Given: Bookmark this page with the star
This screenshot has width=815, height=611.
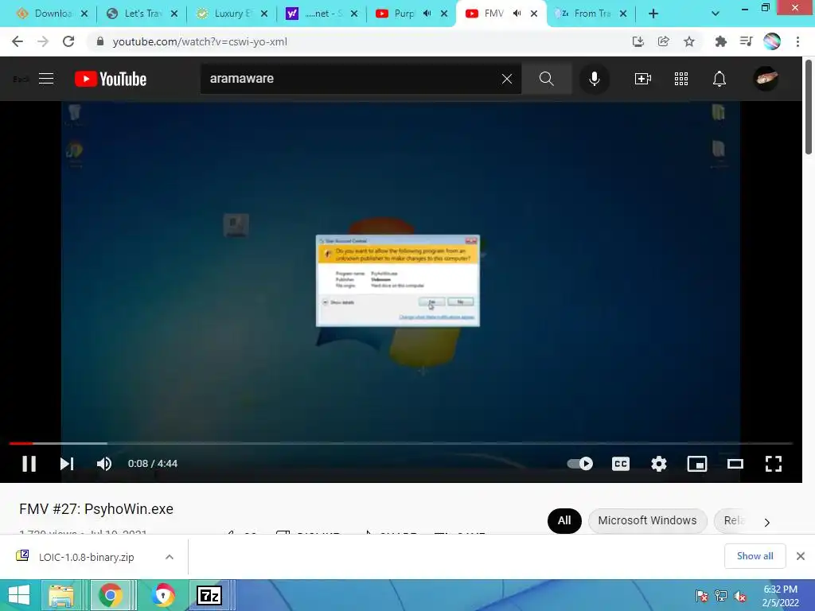Looking at the screenshot, I should (x=688, y=41).
